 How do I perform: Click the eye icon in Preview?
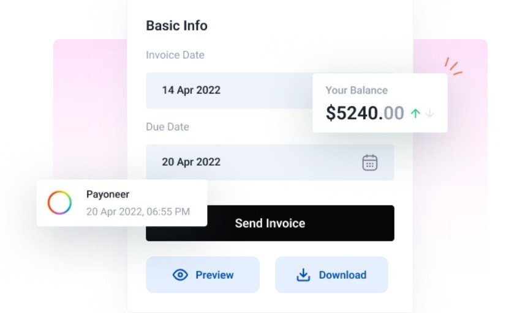[x=180, y=275]
